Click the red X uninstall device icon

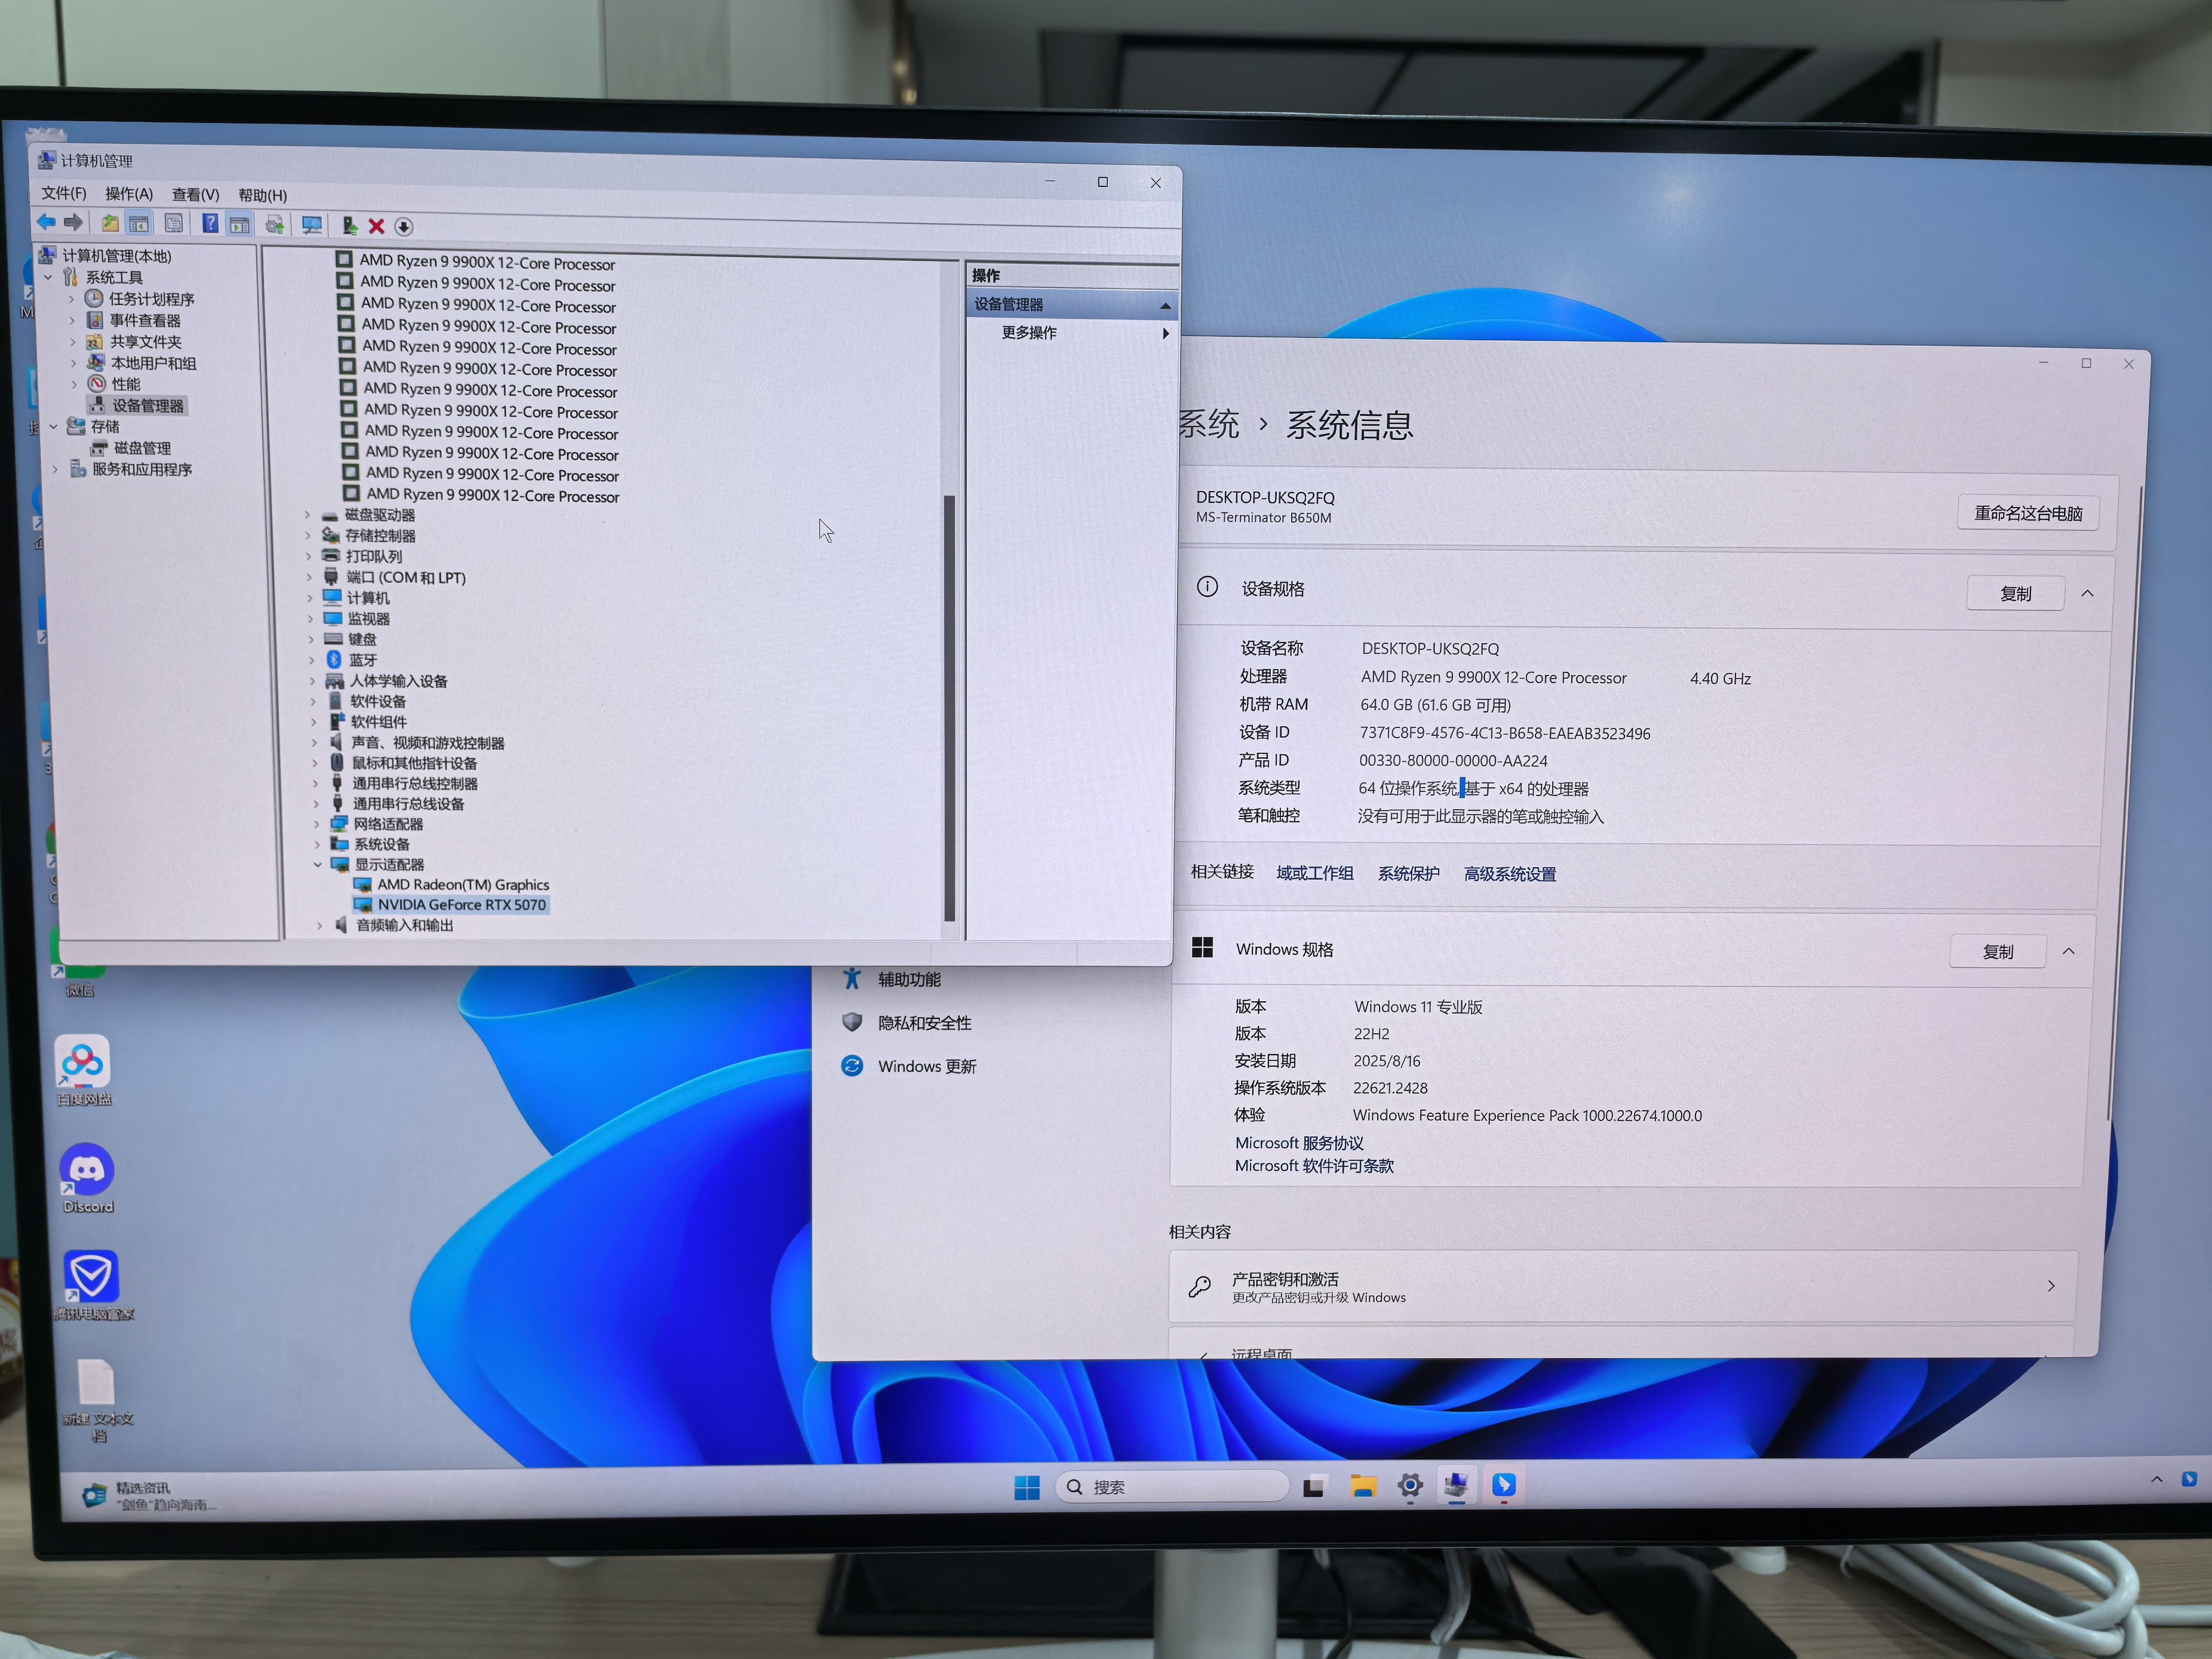pos(376,227)
